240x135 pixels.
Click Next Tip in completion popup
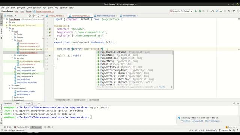(x=162, y=87)
